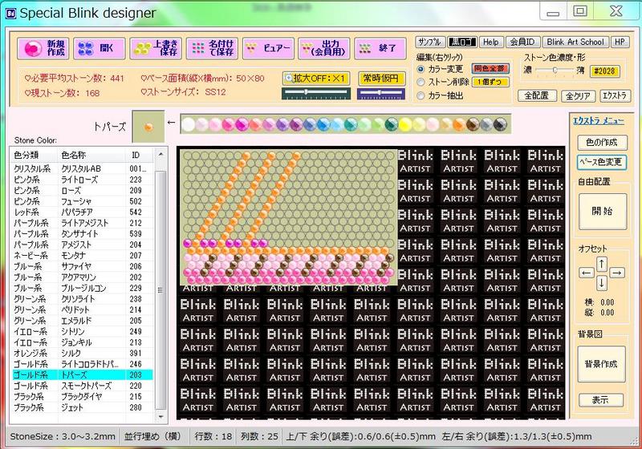The width and height of the screenshot is (642, 449).
Task: Pick the teal blue zircon stone in palette
Action: pyautogui.click(x=351, y=124)
